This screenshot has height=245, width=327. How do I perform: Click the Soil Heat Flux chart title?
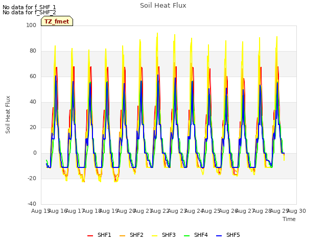pos(163,6)
